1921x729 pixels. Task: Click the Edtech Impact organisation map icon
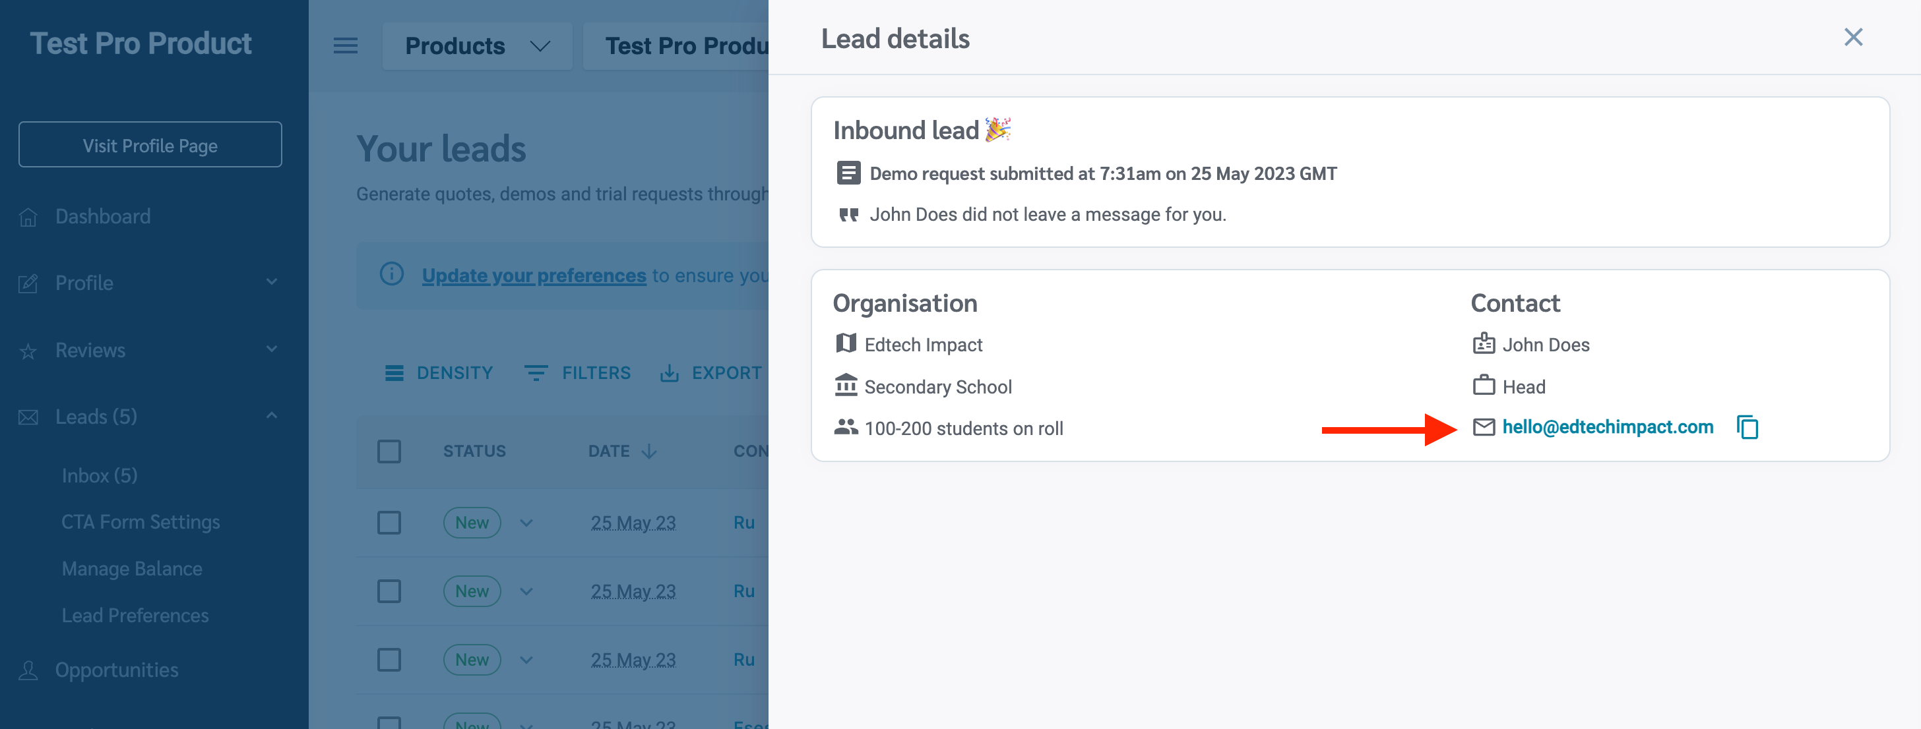[846, 343]
